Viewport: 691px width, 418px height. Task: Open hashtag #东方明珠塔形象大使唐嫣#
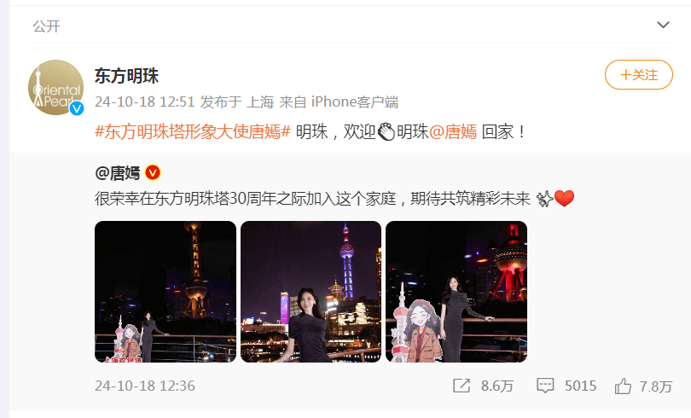[193, 131]
